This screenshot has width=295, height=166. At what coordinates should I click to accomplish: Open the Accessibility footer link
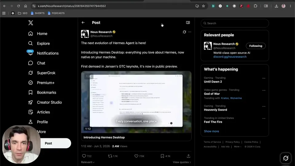click(x=210, y=147)
